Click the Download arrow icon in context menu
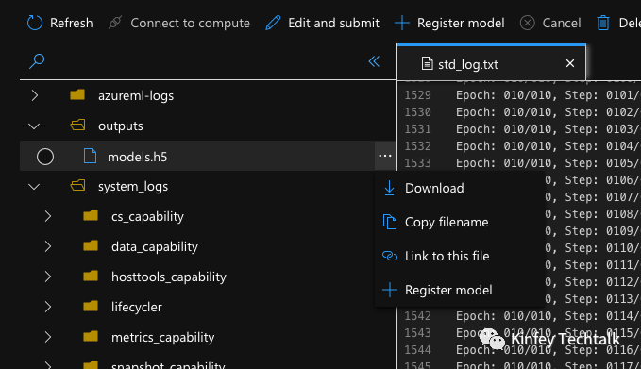This screenshot has width=641, height=369. [x=389, y=188]
